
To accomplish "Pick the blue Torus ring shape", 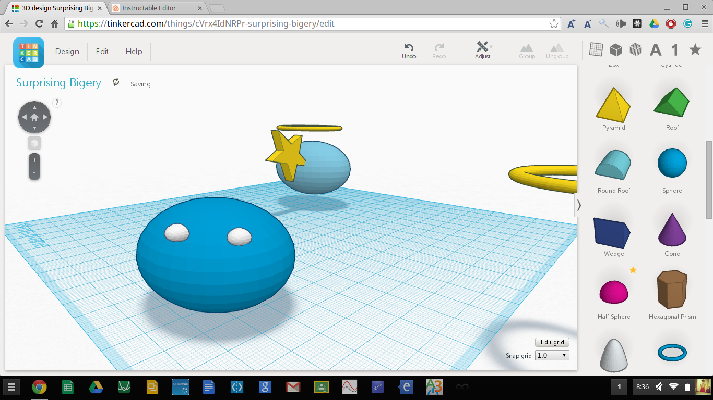I will click(672, 353).
